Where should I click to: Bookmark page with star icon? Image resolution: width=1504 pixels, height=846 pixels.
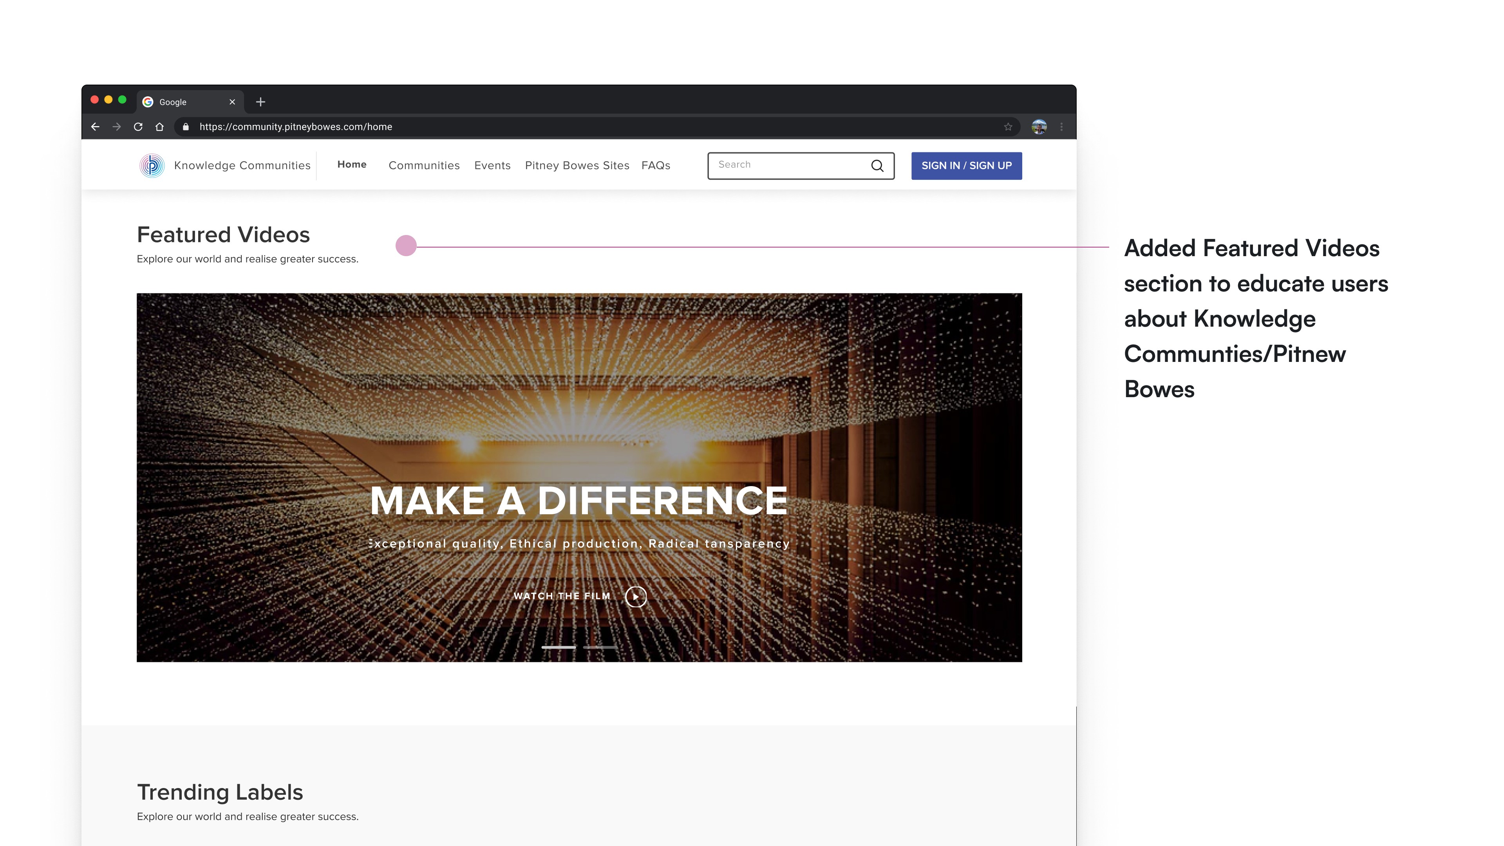click(x=1008, y=127)
